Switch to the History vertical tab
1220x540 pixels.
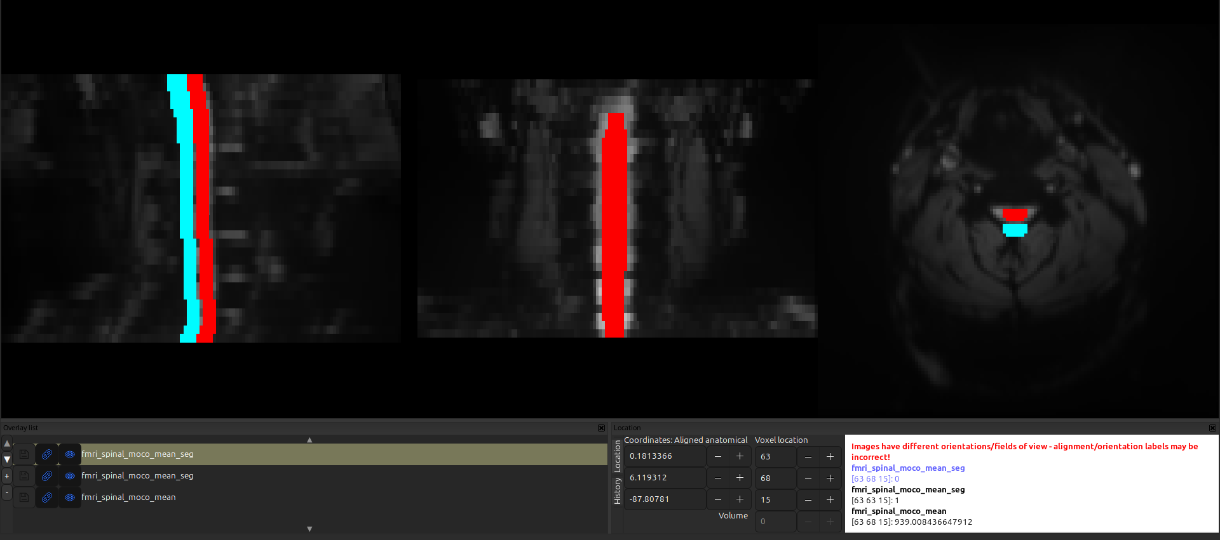(617, 491)
